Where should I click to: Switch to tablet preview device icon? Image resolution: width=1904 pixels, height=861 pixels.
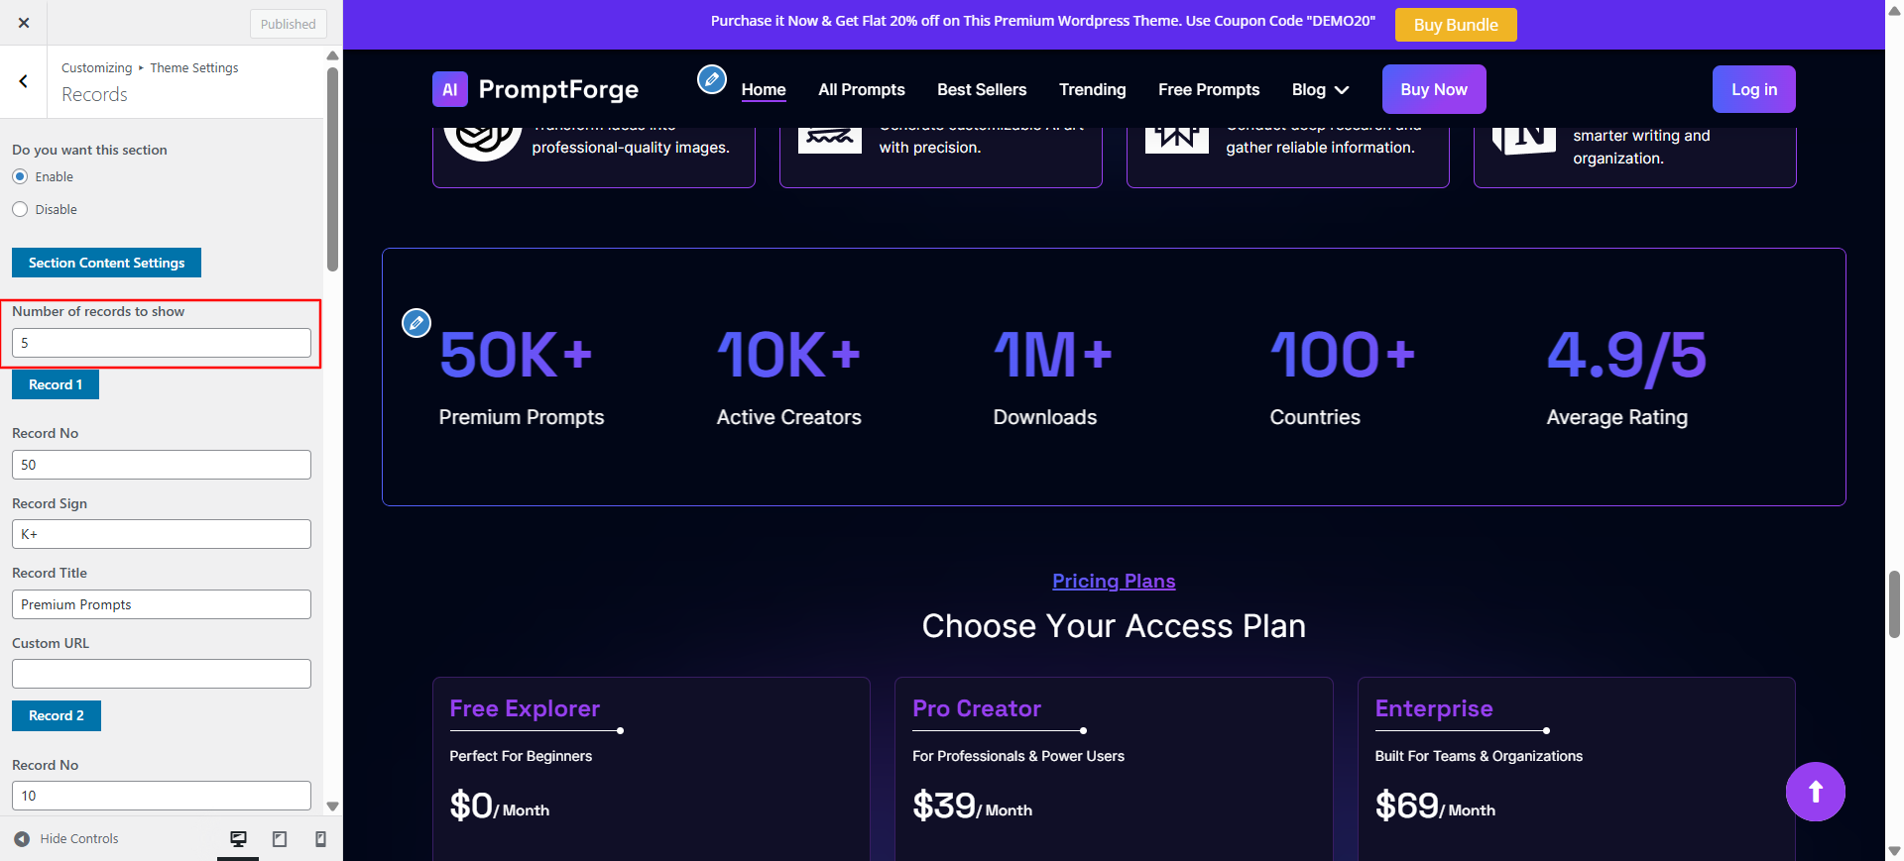(x=280, y=839)
